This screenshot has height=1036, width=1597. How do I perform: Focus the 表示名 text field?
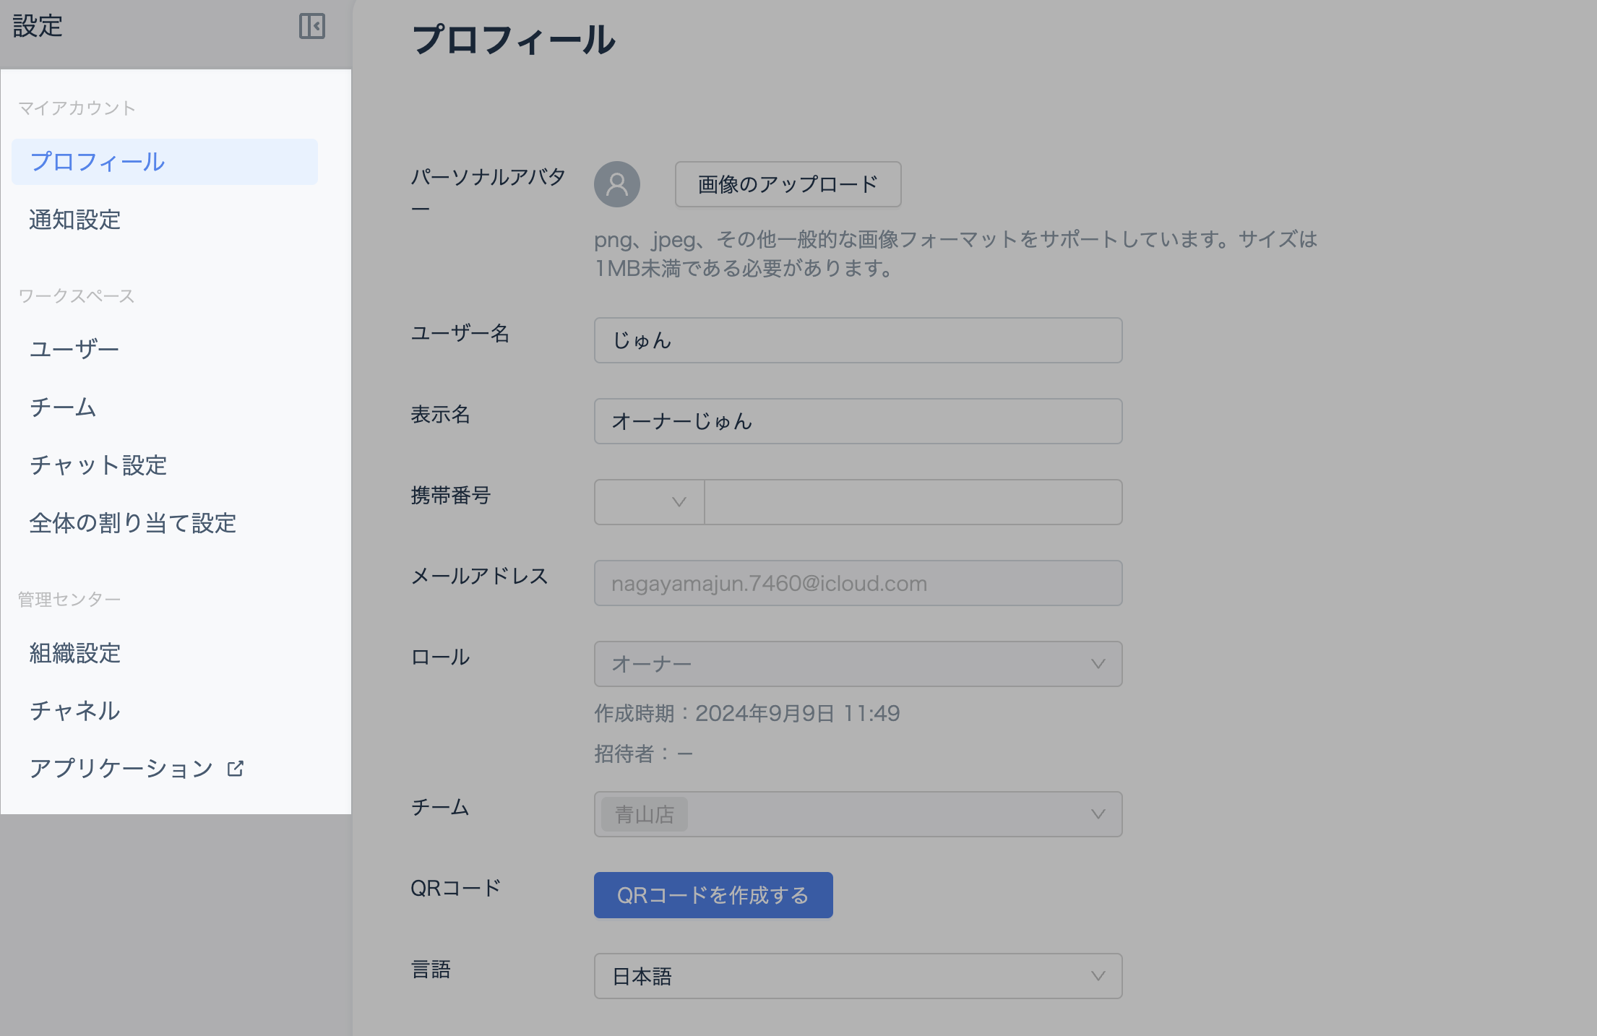point(857,421)
